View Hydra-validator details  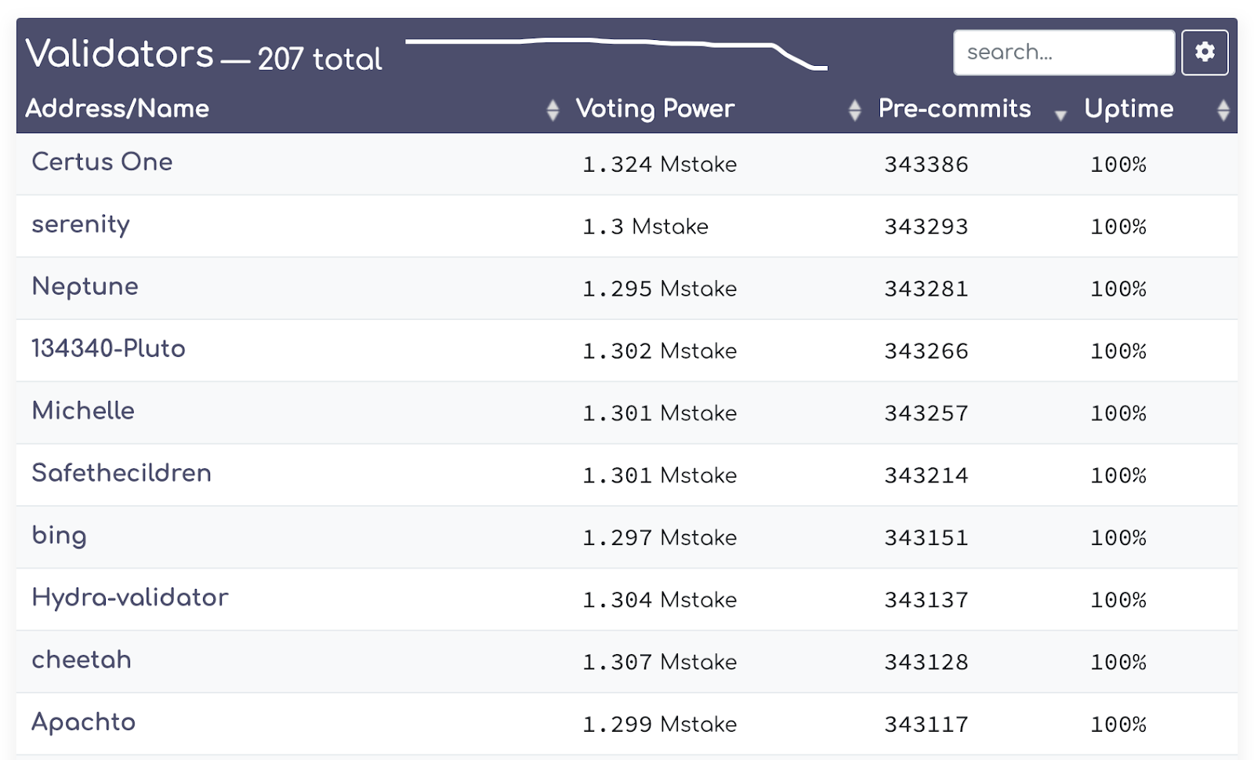coord(130,598)
